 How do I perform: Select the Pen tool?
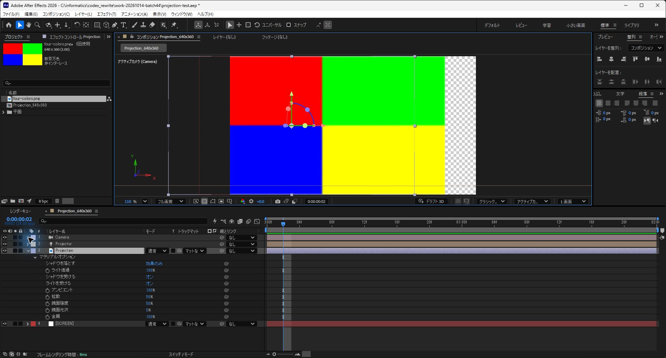point(115,25)
